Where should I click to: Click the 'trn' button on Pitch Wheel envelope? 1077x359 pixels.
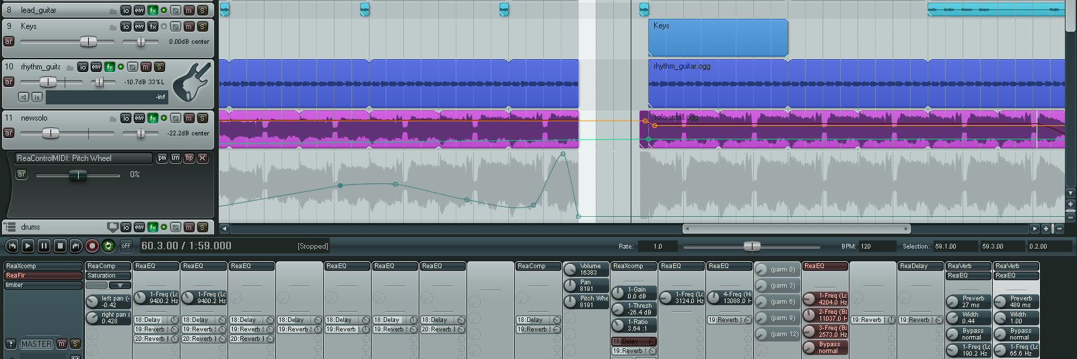tap(176, 158)
